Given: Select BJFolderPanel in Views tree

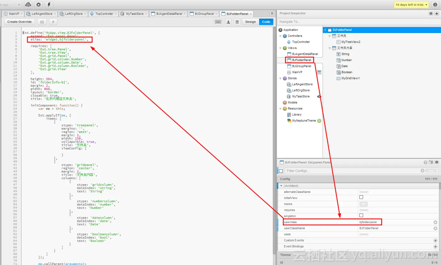Looking at the screenshot, I should (x=301, y=60).
